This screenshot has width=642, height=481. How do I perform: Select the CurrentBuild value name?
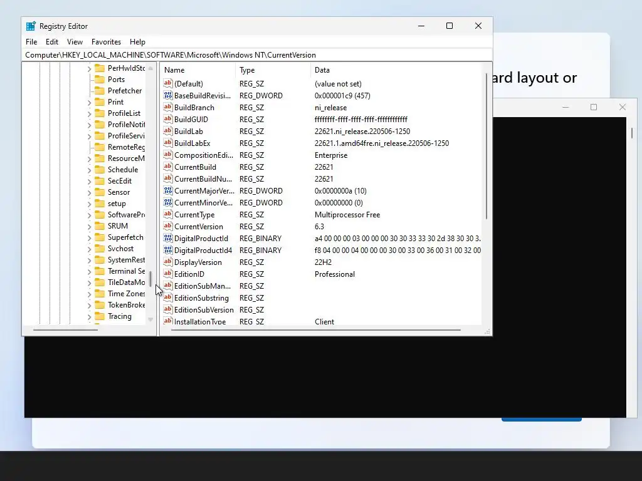tap(195, 167)
